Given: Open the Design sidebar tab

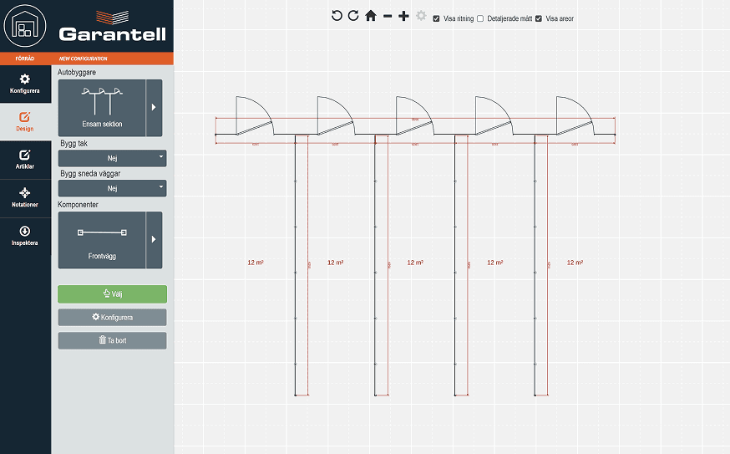Looking at the screenshot, I should tap(25, 122).
